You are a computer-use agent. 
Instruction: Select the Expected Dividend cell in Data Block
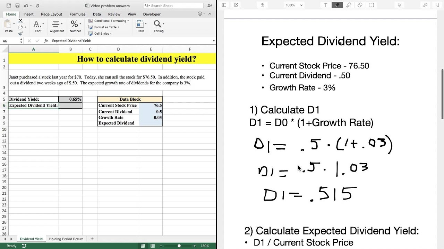(x=151, y=123)
